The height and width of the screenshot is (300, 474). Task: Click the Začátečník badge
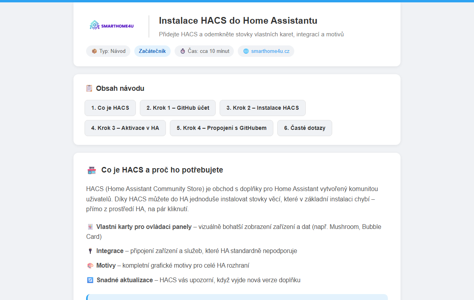click(152, 51)
